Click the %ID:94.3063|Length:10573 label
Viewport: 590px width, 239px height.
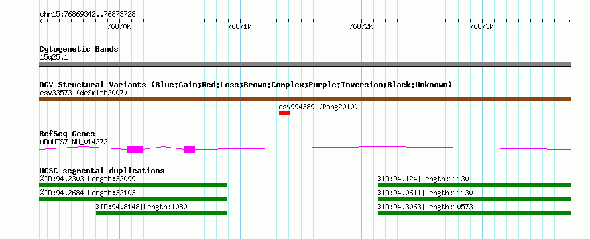(x=425, y=207)
